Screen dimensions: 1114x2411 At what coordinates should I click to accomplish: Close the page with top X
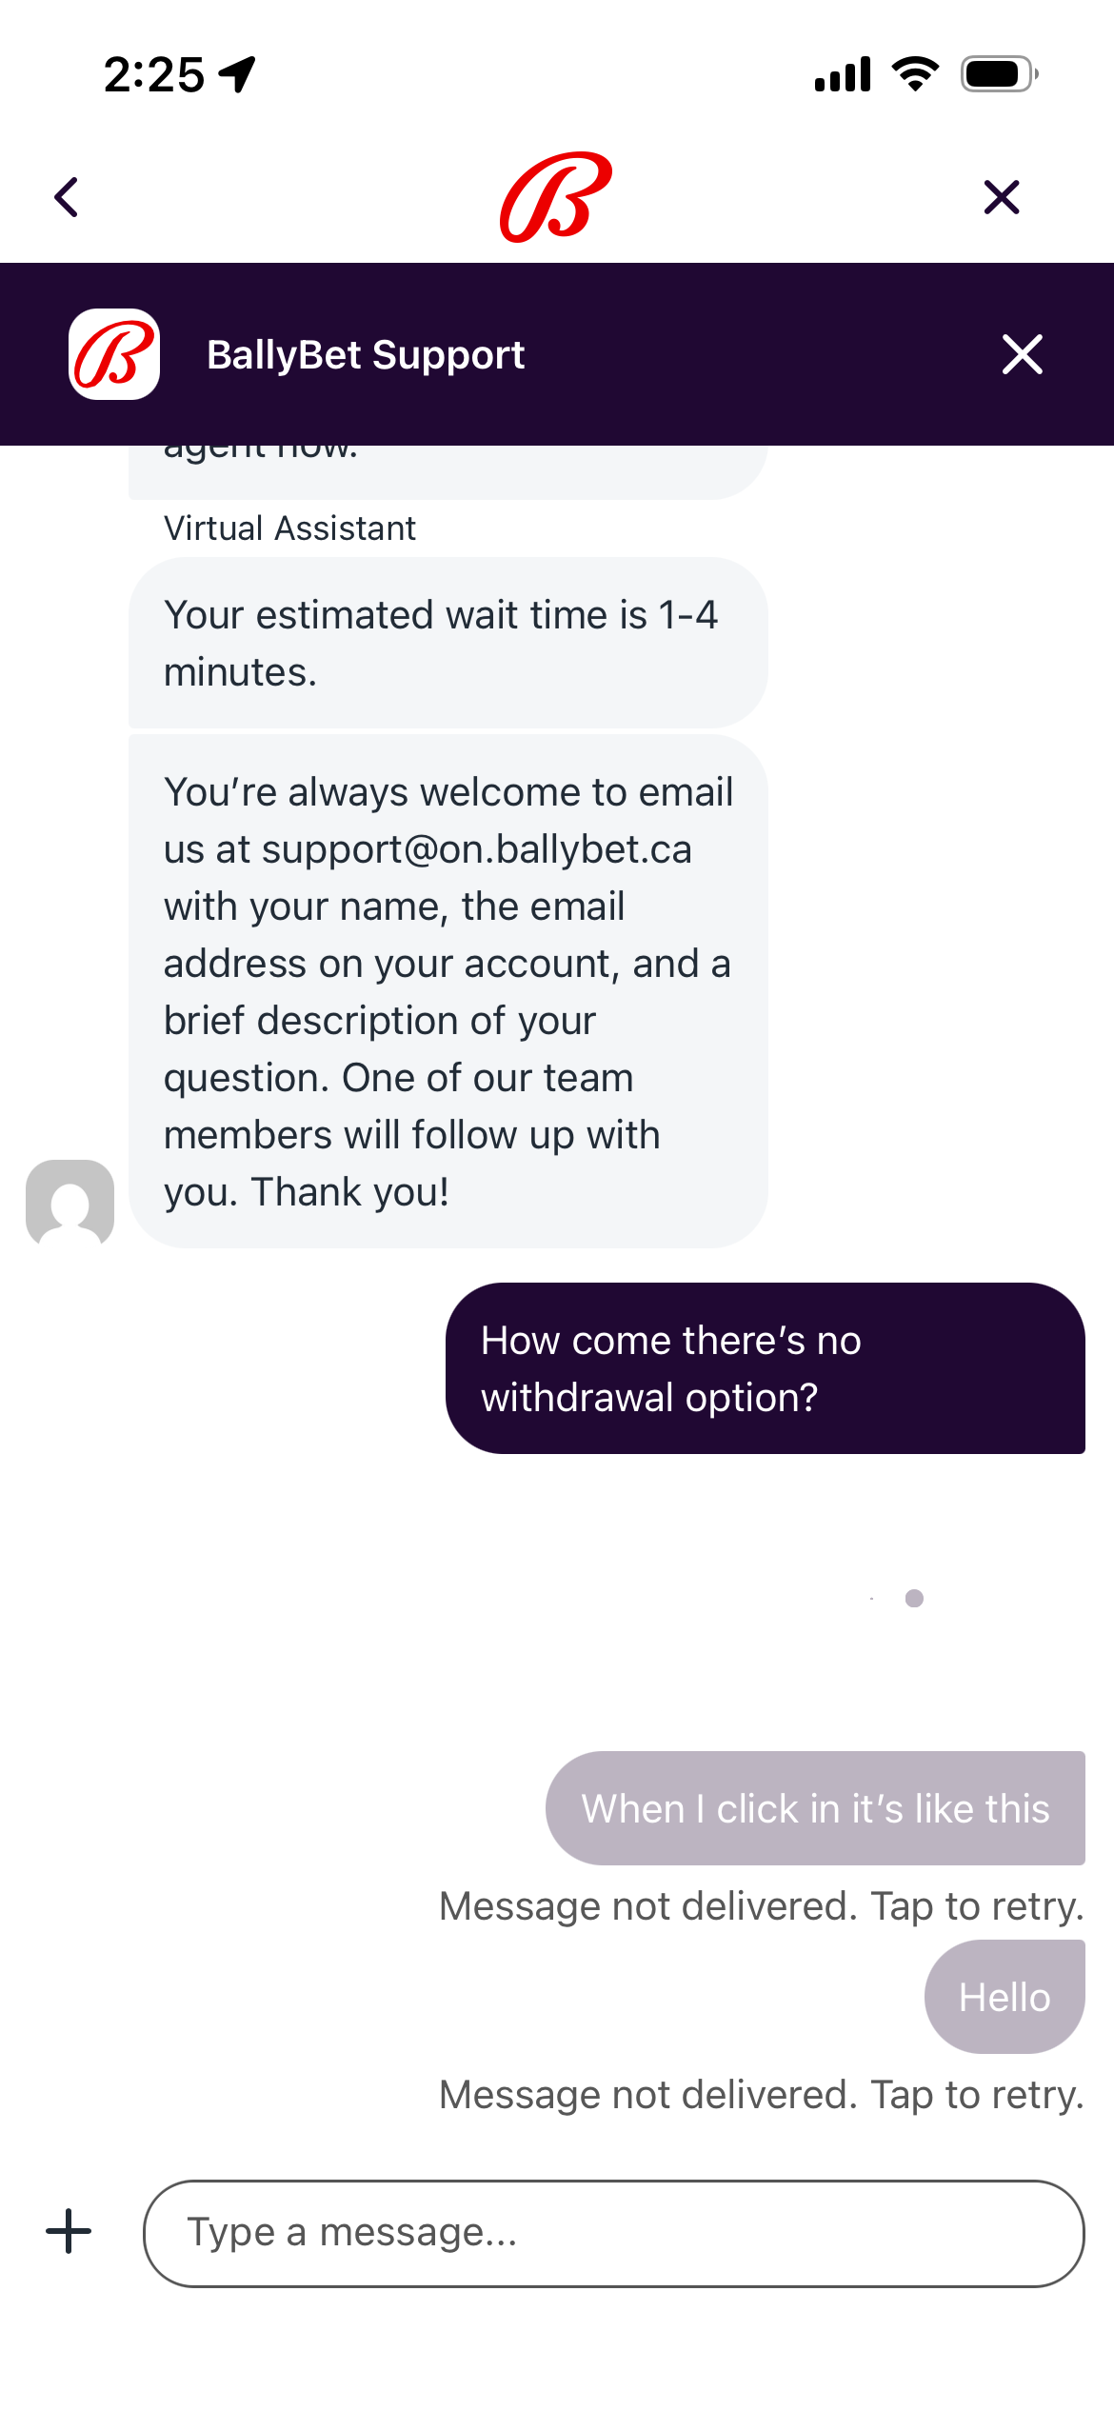click(x=1001, y=198)
